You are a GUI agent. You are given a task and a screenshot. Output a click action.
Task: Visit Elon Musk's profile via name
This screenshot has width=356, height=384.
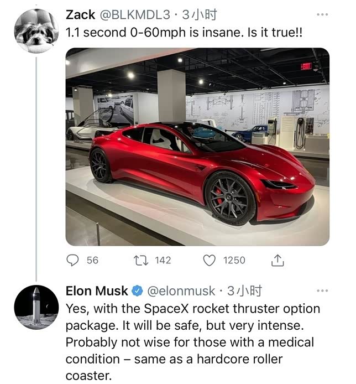[97, 290]
